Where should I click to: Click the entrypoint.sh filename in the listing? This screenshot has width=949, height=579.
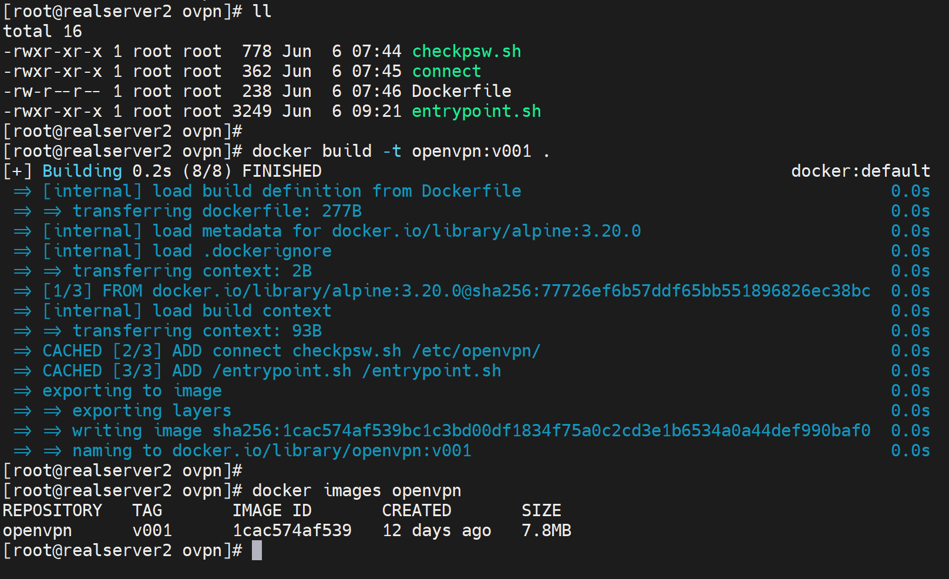pos(476,112)
